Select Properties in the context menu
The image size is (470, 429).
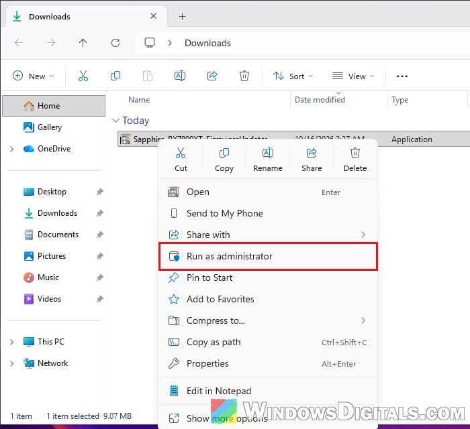(268, 363)
